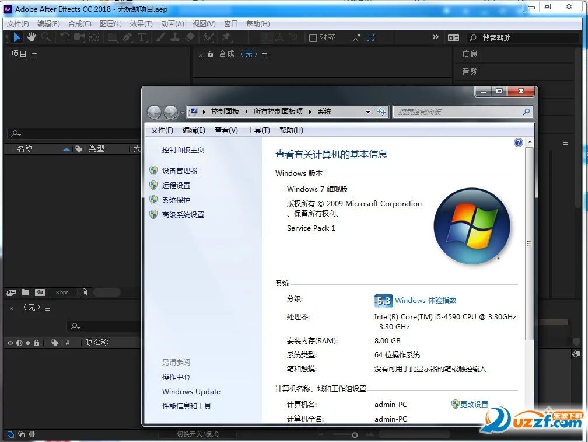Select the Rectangle shape tool

click(113, 37)
